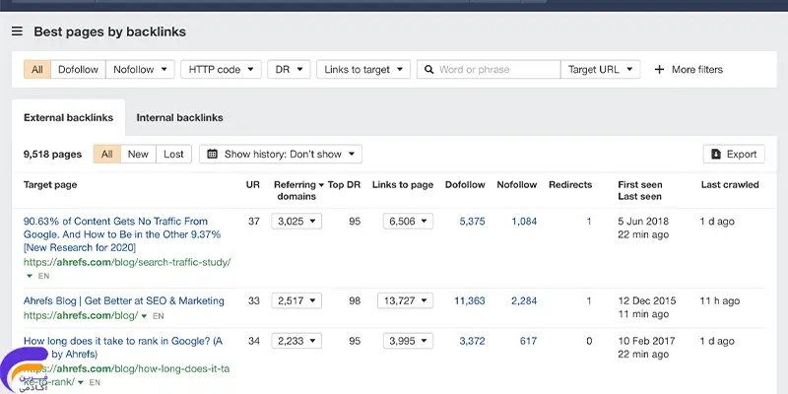Open the How long does it take to rank link
The image size is (788, 394).
tap(123, 348)
